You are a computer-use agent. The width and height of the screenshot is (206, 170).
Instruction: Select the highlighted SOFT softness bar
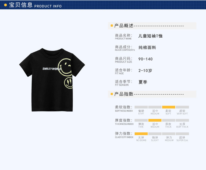[169, 107]
